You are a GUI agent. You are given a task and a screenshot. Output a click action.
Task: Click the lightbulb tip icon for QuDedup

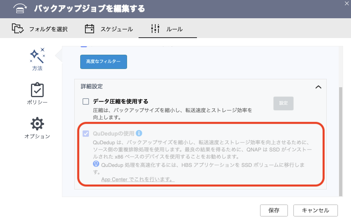tap(96, 164)
